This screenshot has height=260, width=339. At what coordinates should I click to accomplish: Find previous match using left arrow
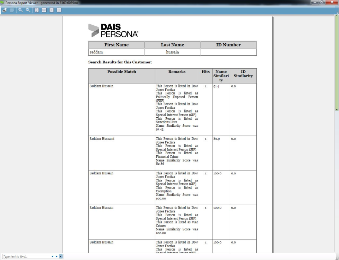[x=53, y=256]
